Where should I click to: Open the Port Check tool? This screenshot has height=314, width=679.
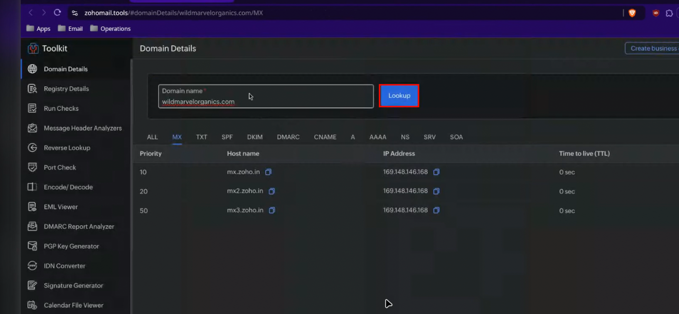pyautogui.click(x=60, y=167)
